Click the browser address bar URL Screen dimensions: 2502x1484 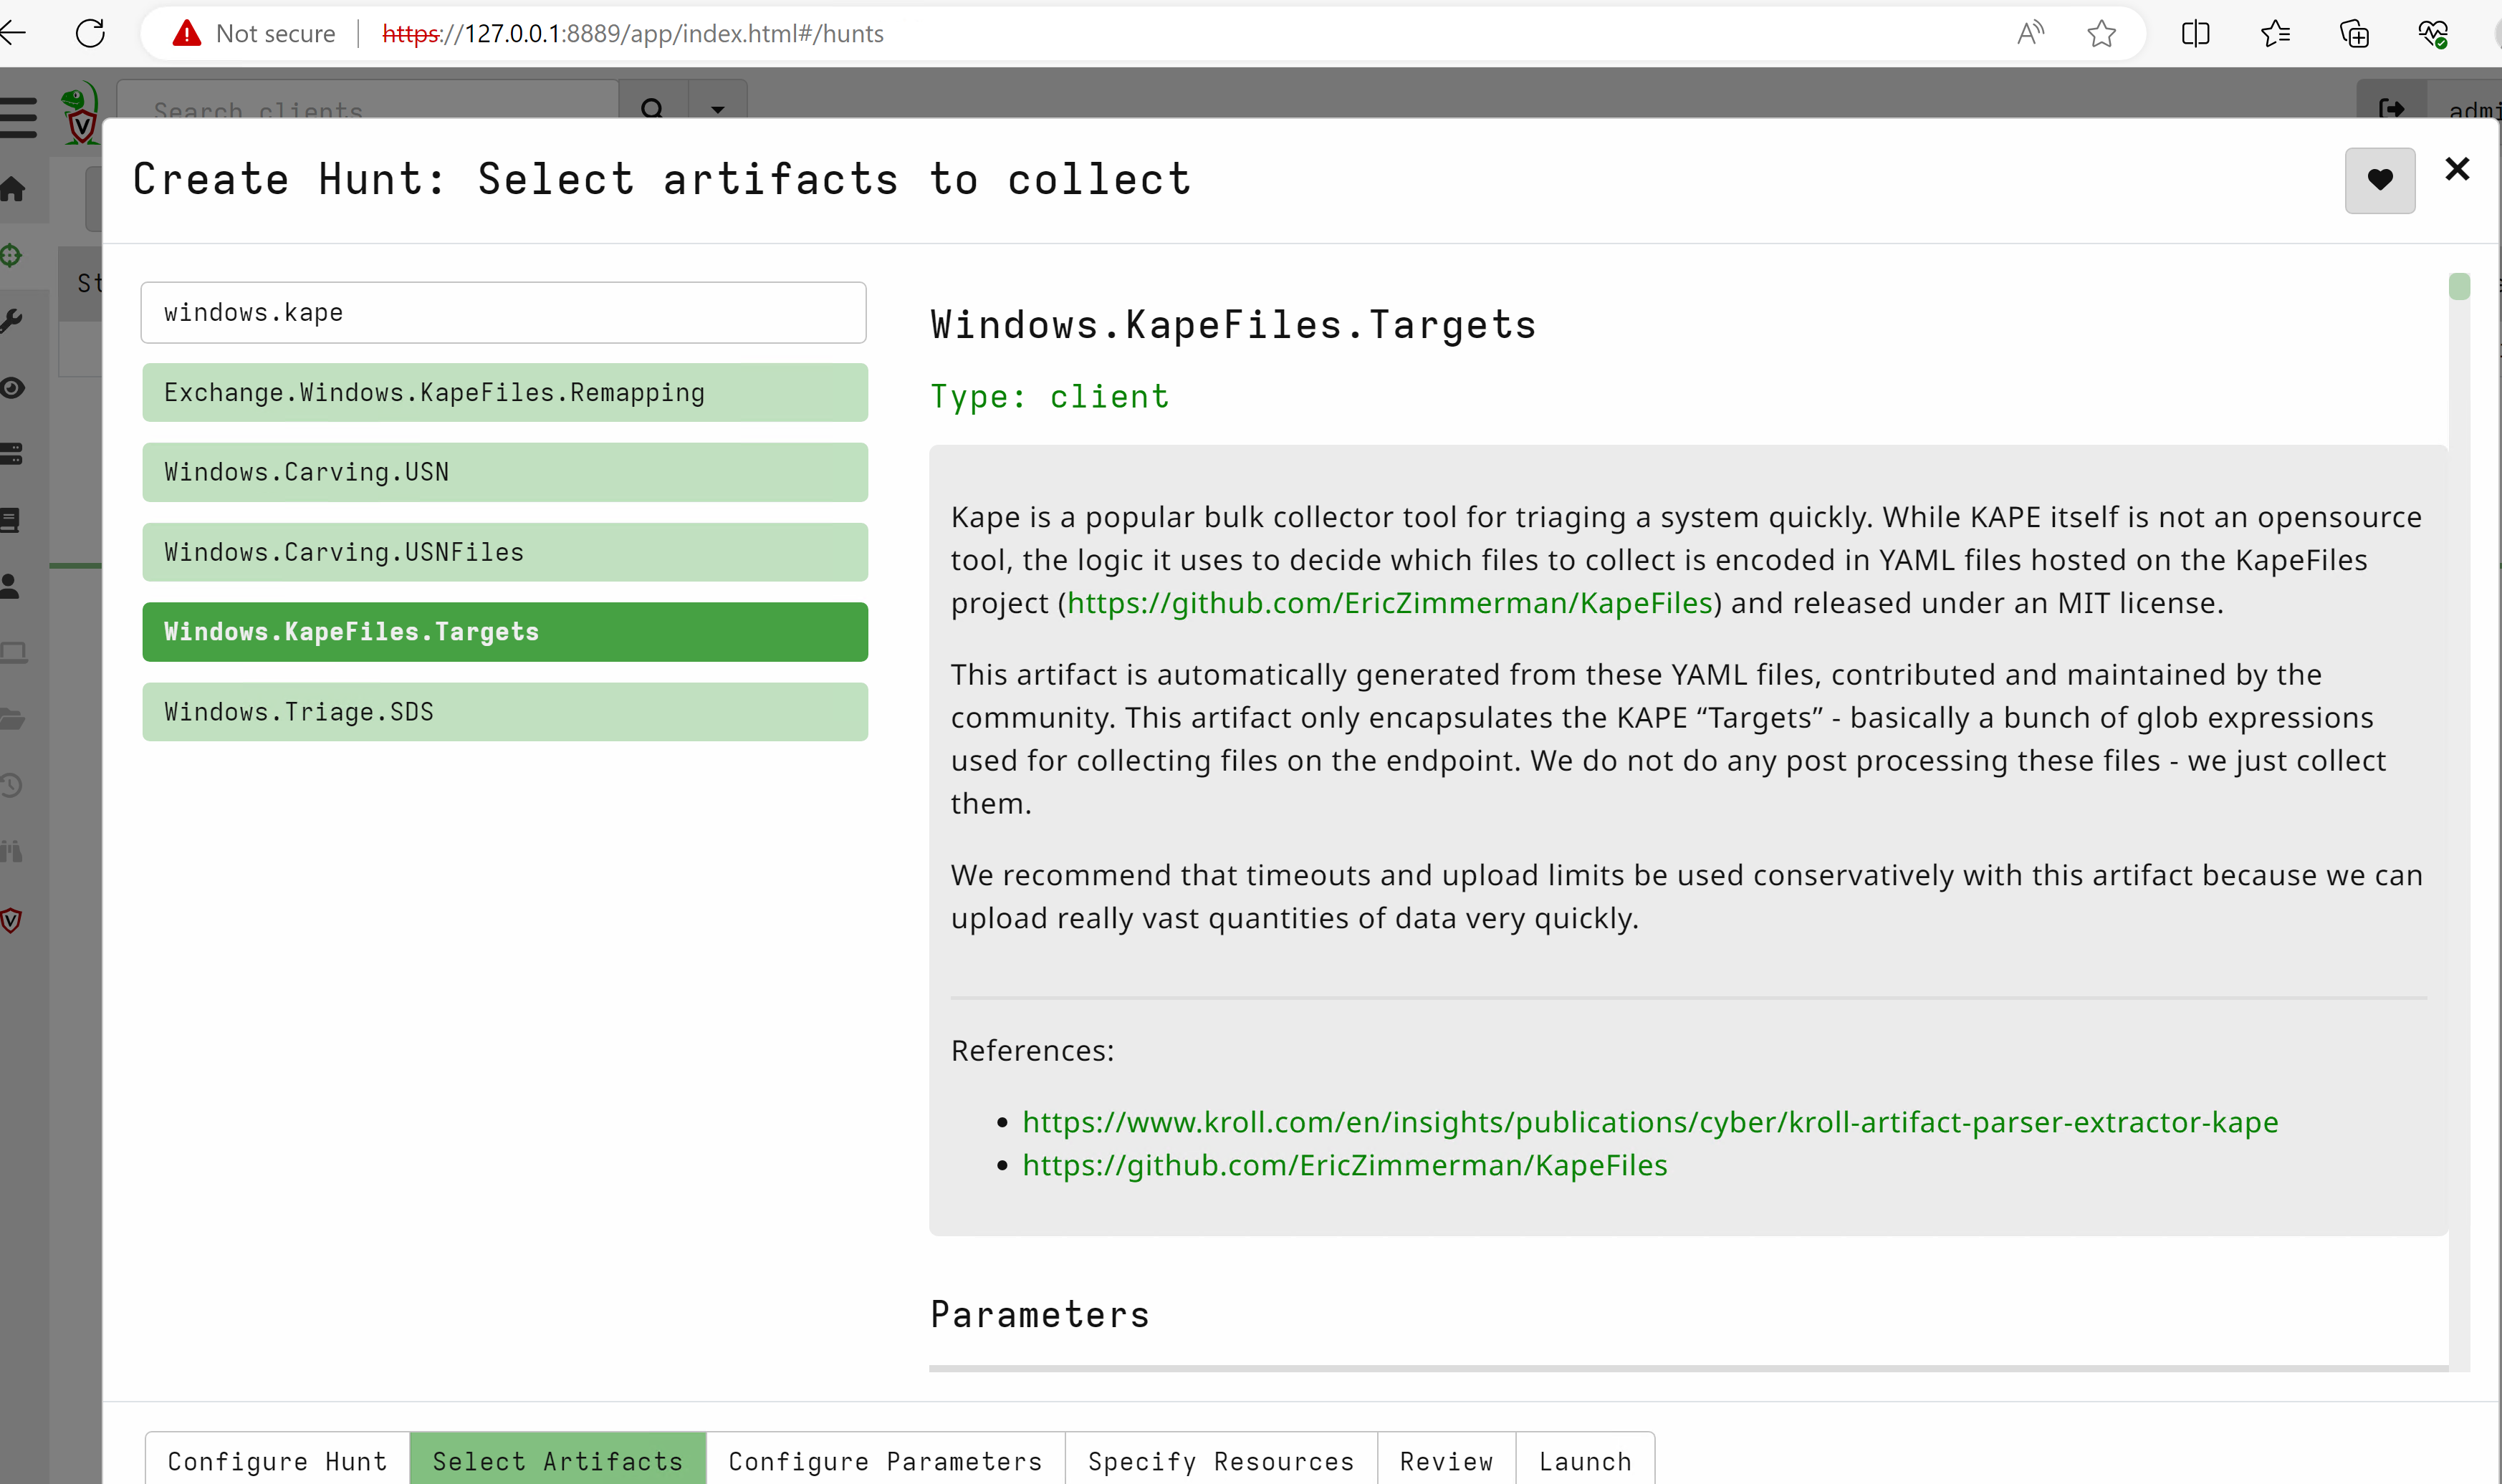[x=632, y=33]
